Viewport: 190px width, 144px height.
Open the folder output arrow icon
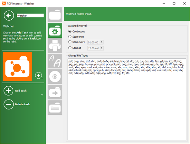pos(55,92)
